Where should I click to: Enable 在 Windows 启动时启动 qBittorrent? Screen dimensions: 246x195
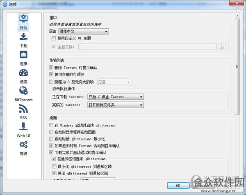click(x=51, y=125)
